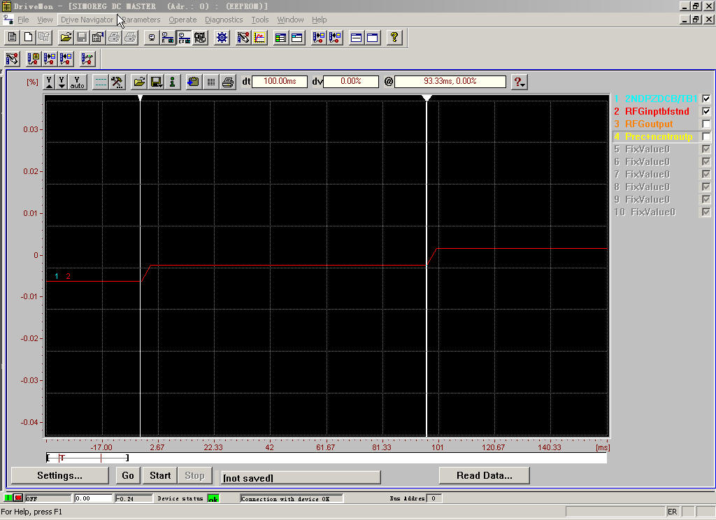Open saved trace with trace toolbar folder icon
The image size is (716, 520).
[139, 82]
